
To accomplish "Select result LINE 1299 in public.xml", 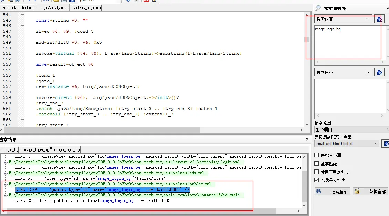I will 103,190.
